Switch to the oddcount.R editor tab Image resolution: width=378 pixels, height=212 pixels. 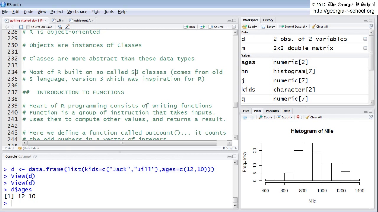point(82,21)
